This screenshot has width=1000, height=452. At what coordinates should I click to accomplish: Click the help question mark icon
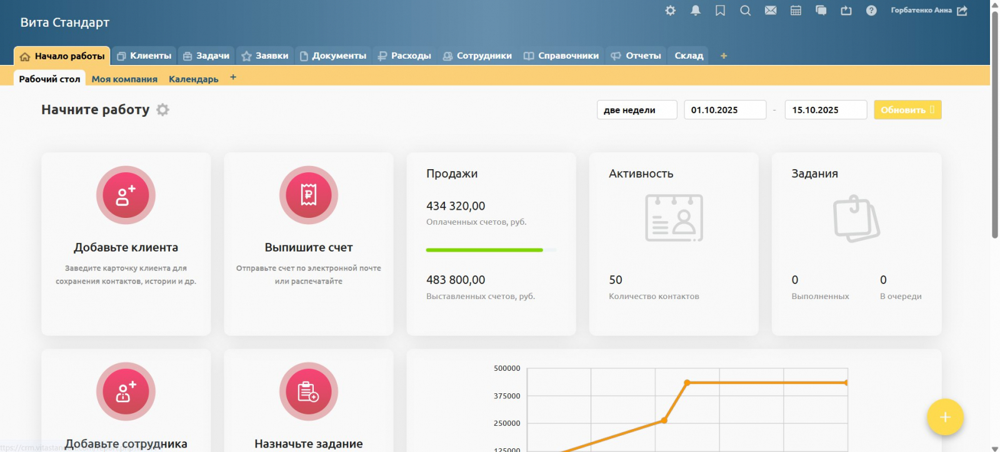pyautogui.click(x=871, y=11)
